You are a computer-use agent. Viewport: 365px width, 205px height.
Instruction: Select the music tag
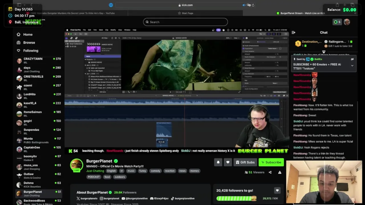click(131, 171)
